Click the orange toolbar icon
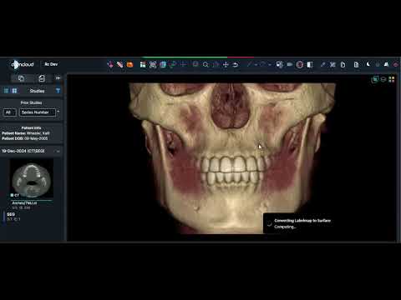This screenshot has height=300, width=401. click(x=129, y=64)
